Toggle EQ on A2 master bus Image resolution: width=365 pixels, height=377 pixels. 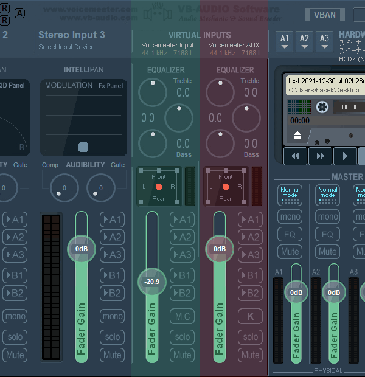pos(327,234)
